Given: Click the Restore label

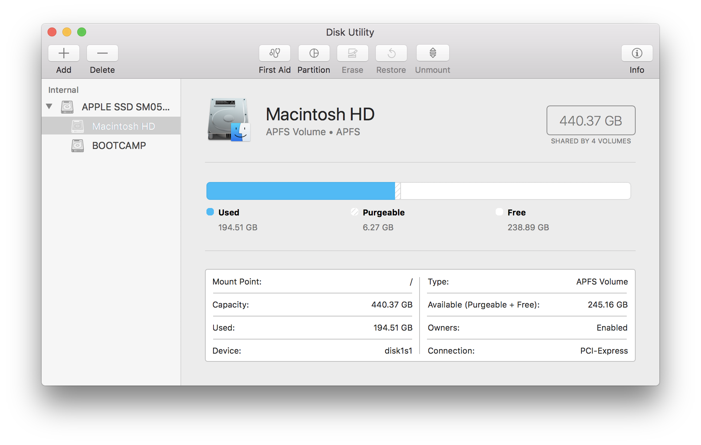Looking at the screenshot, I should [391, 70].
